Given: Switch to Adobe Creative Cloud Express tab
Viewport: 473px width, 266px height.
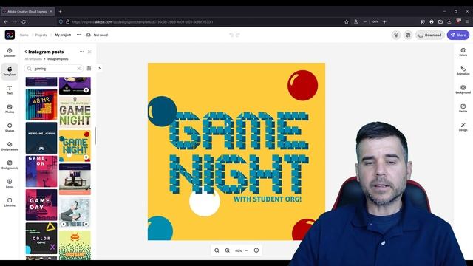Looking at the screenshot, I should (x=27, y=12).
